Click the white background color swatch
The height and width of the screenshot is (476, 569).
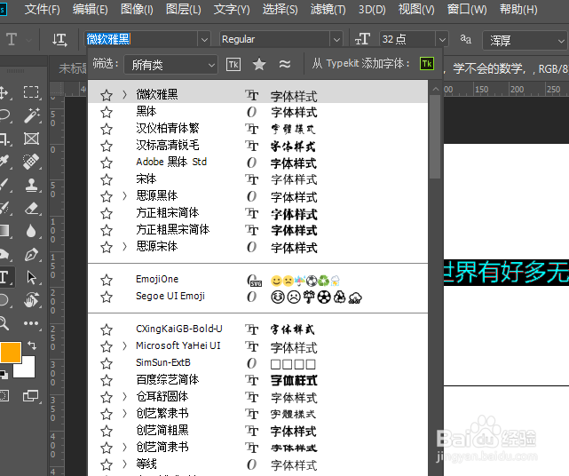(x=28, y=369)
